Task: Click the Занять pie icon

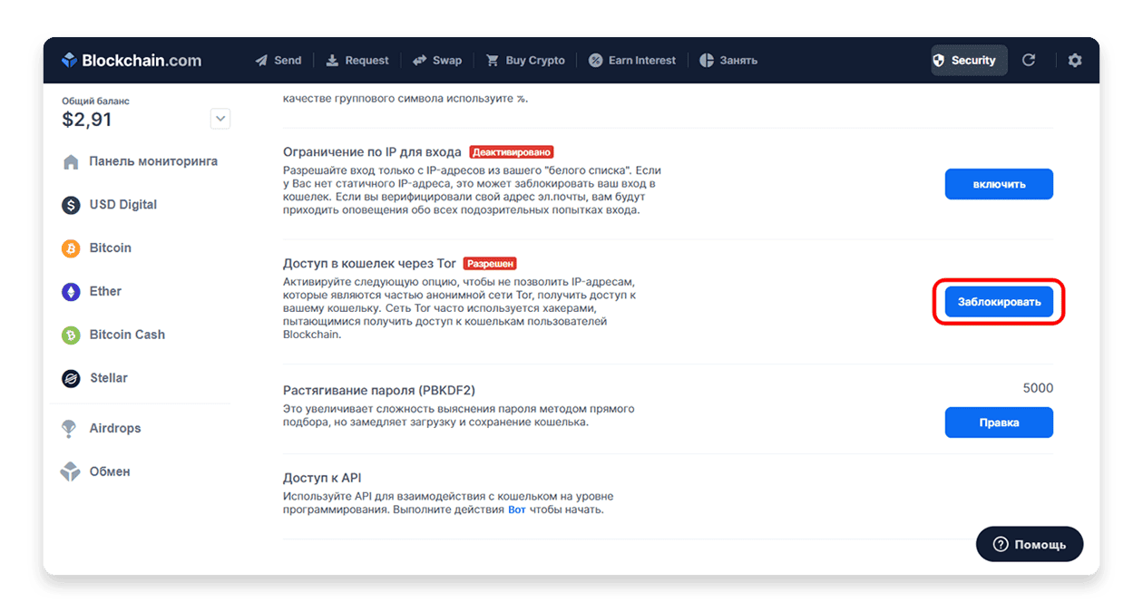Action: click(707, 61)
